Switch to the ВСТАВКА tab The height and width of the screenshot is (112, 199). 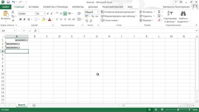pos(34,7)
